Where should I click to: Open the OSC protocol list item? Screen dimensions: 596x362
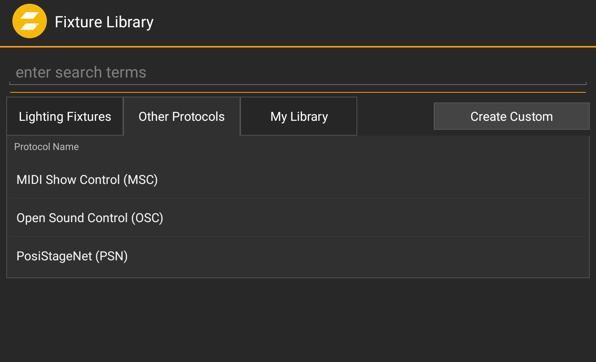(90, 218)
